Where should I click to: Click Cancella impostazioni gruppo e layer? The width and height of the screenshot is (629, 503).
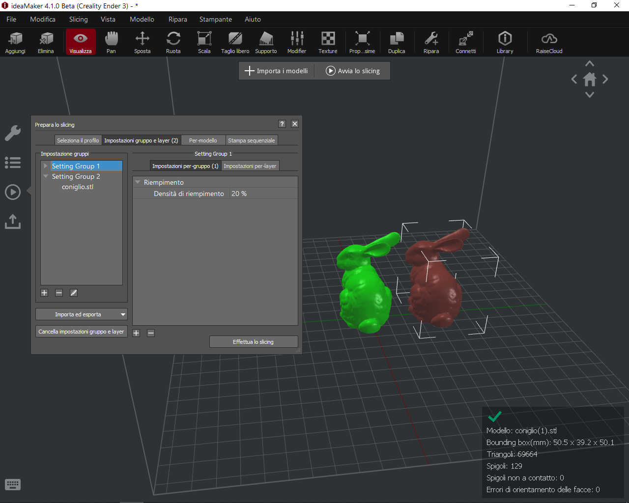point(82,332)
